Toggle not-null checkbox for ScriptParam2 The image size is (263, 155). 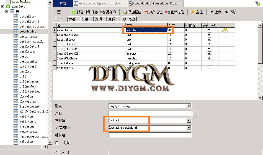(209, 48)
